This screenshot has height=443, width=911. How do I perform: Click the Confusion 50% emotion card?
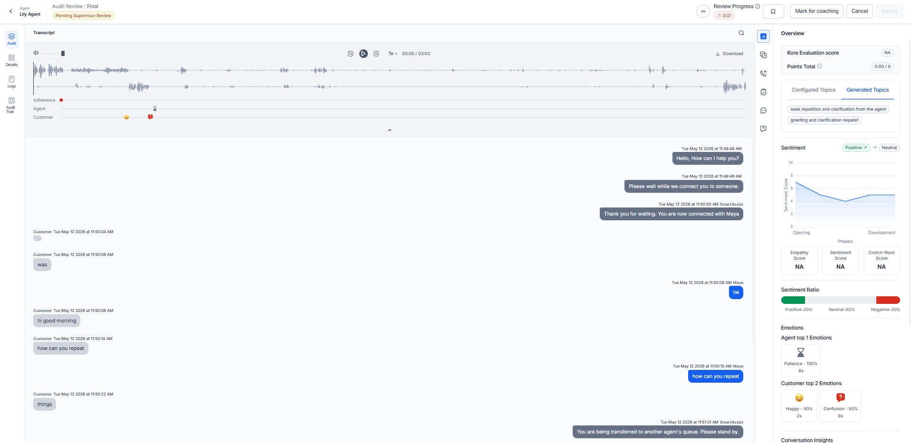click(x=841, y=406)
